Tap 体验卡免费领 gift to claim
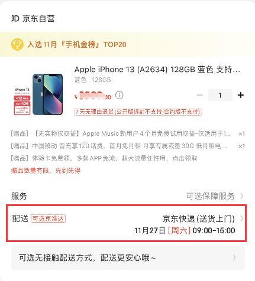255x281 pixels. [x=104, y=158]
